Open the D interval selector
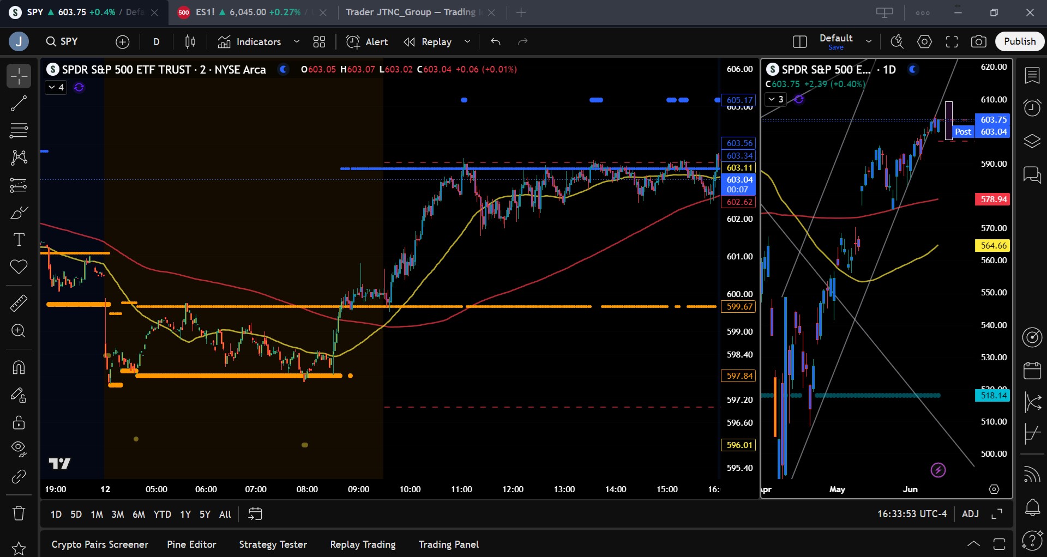 [157, 42]
